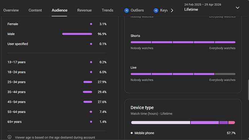The image size is (249, 140).
Task: Switch to the Revenue tab
Action: pyautogui.click(x=84, y=10)
